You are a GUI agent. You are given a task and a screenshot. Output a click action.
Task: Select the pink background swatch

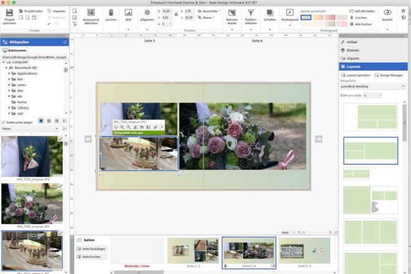tap(342, 24)
